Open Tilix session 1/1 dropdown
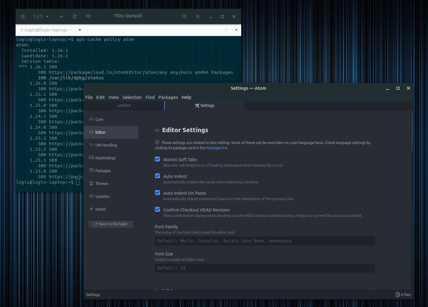This screenshot has height=307, width=428. (x=41, y=16)
